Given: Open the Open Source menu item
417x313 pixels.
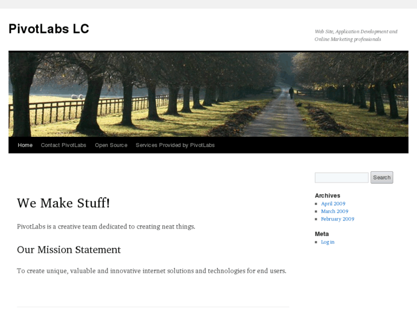Looking at the screenshot, I should point(111,145).
